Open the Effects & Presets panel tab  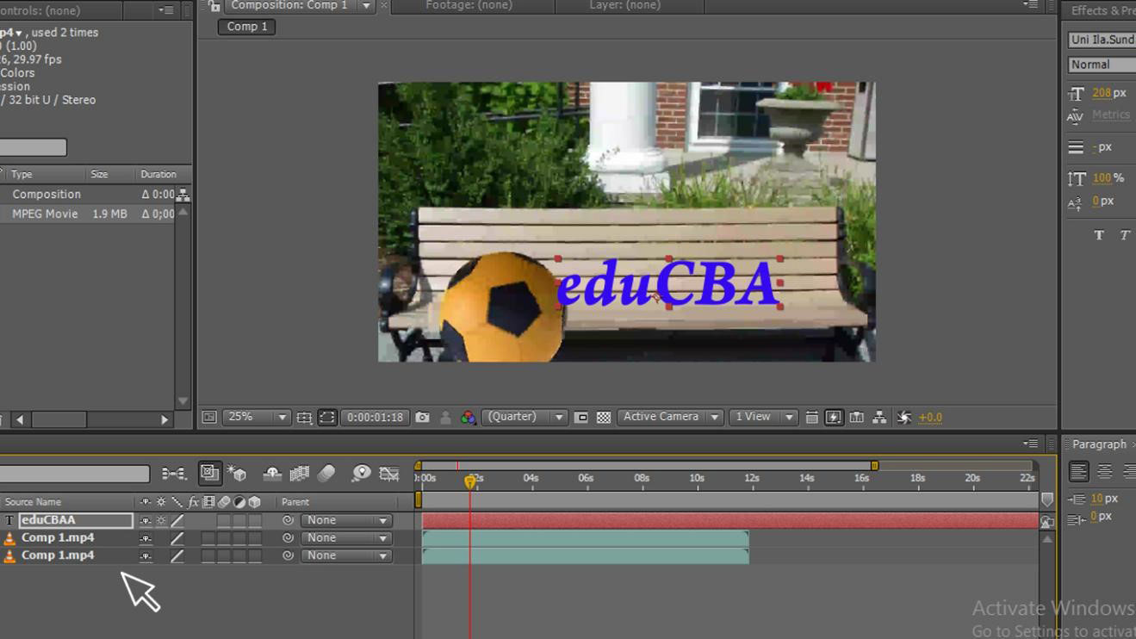tap(1103, 10)
